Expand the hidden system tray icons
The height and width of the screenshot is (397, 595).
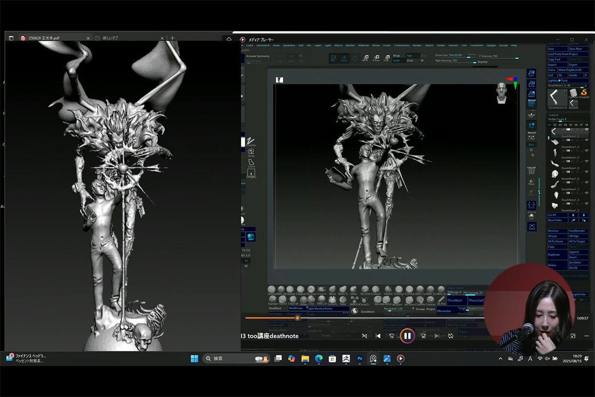point(500,359)
